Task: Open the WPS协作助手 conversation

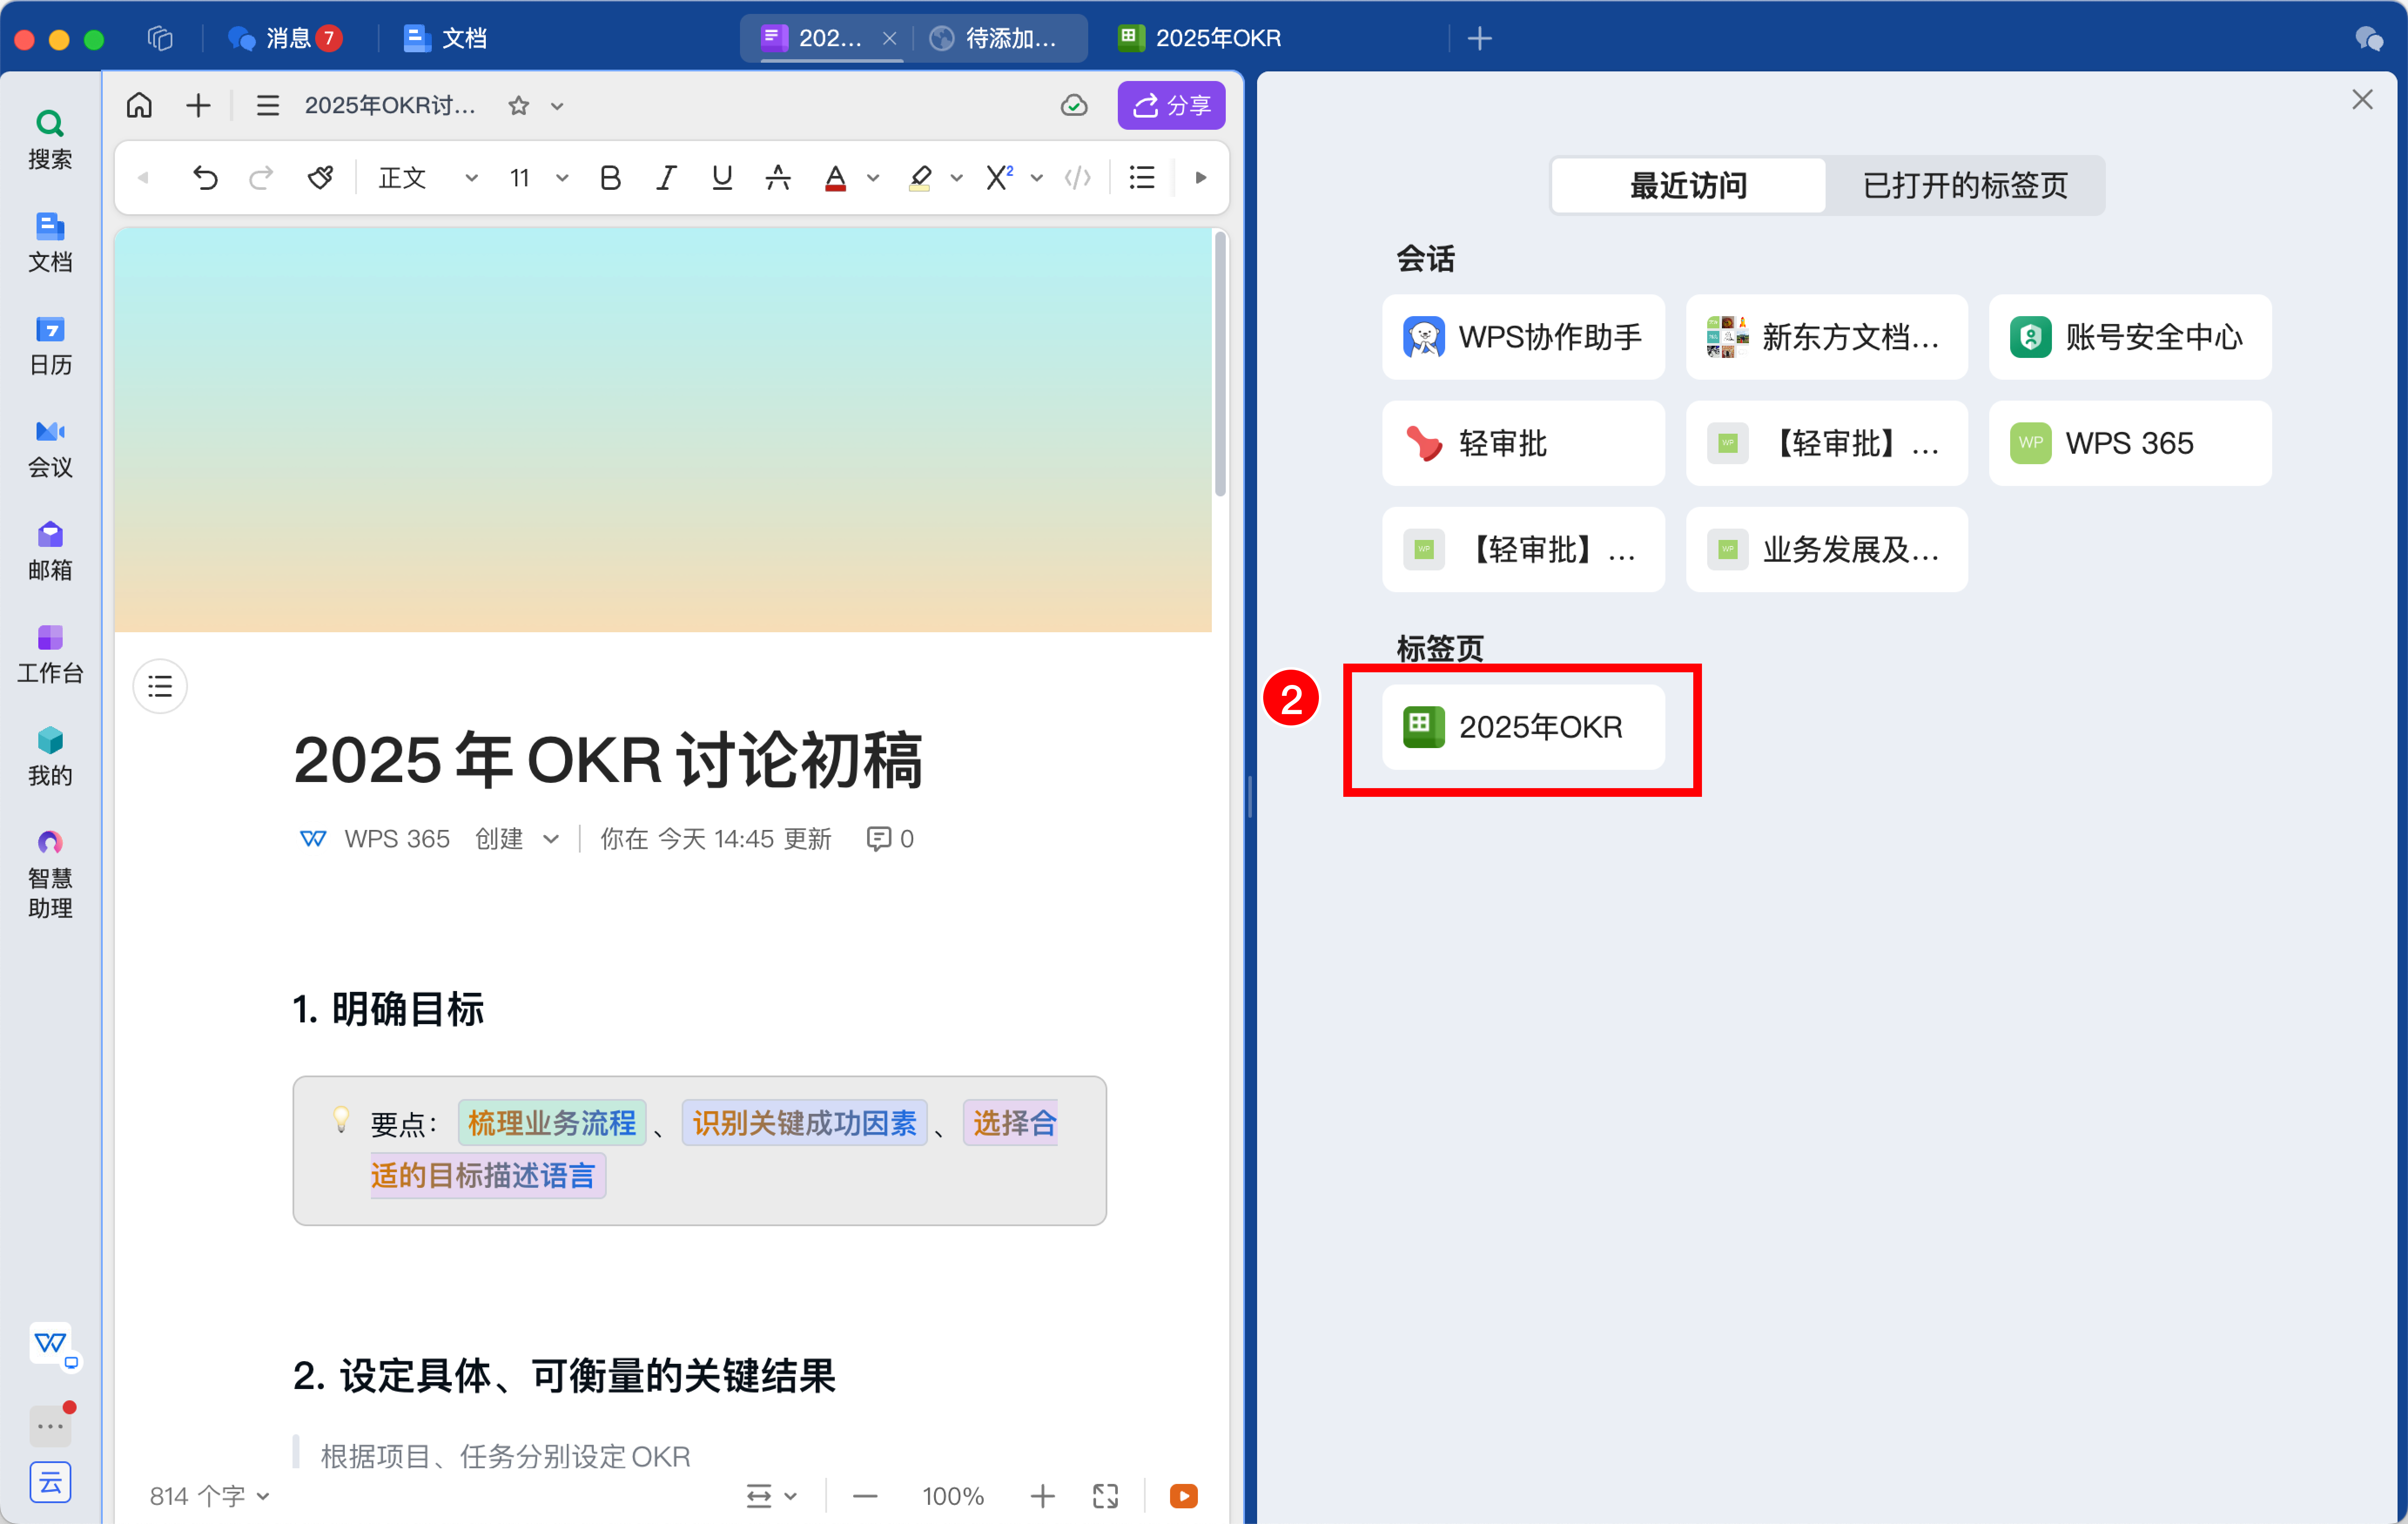Action: pos(1523,337)
